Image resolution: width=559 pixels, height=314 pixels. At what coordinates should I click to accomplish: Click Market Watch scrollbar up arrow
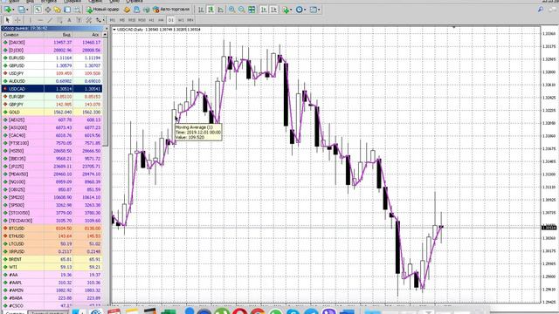pos(105,35)
